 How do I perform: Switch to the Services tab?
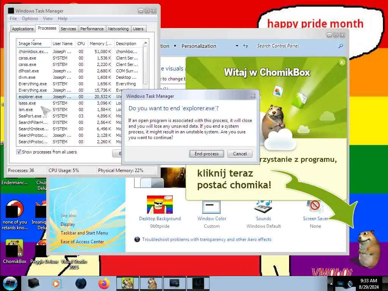[x=68, y=29]
